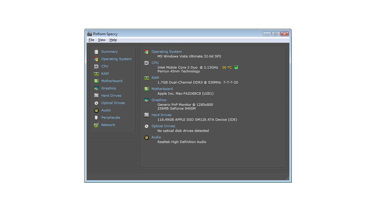
Task: Select Summary label in the sidebar
Action: [x=109, y=52]
